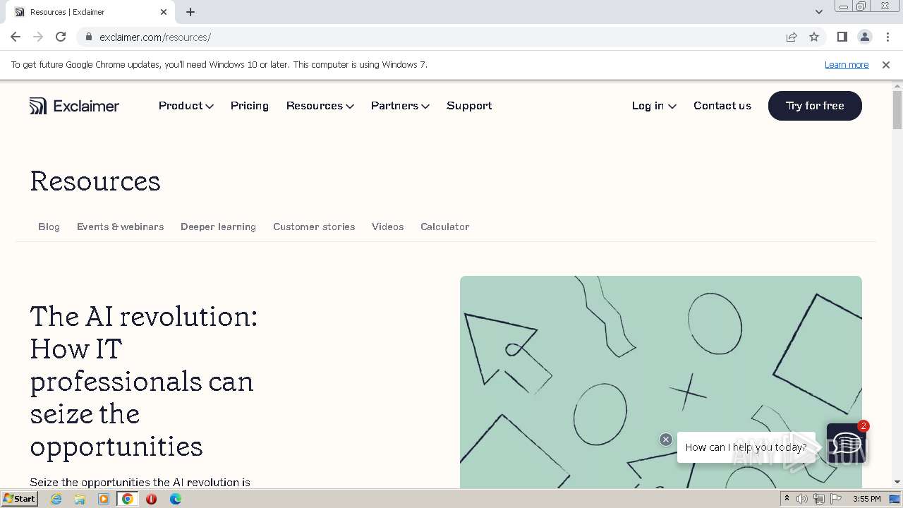
Task: Dismiss the Chrome update notification bar
Action: (x=886, y=65)
